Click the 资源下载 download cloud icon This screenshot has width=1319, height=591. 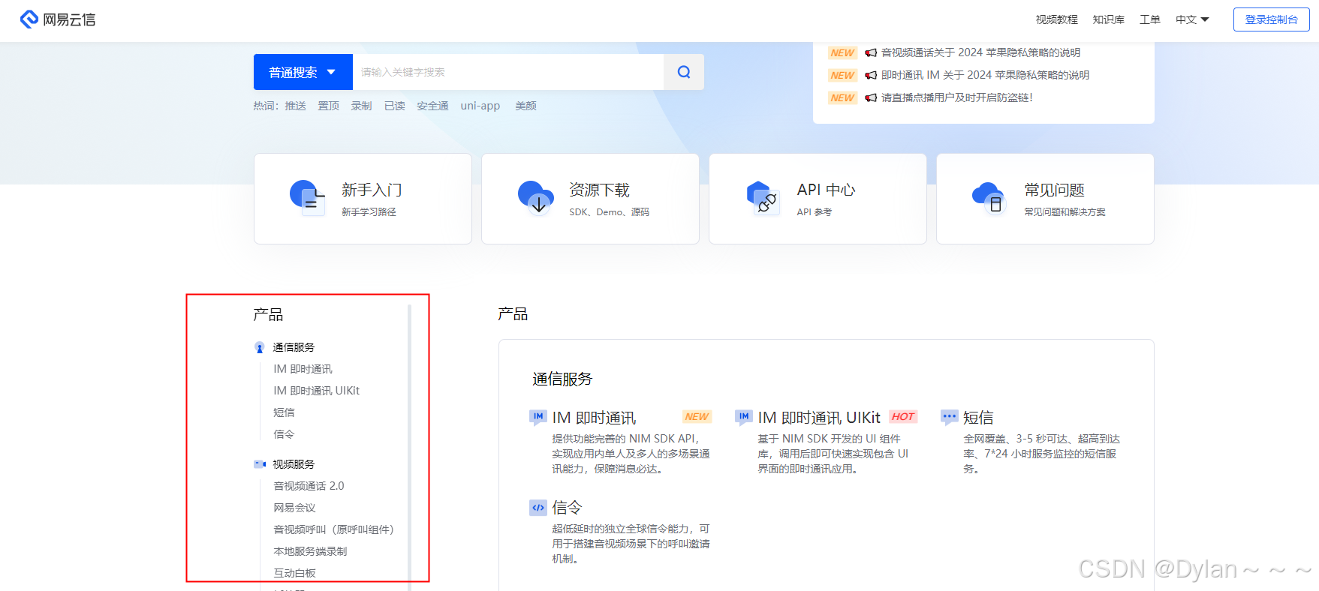pyautogui.click(x=535, y=197)
